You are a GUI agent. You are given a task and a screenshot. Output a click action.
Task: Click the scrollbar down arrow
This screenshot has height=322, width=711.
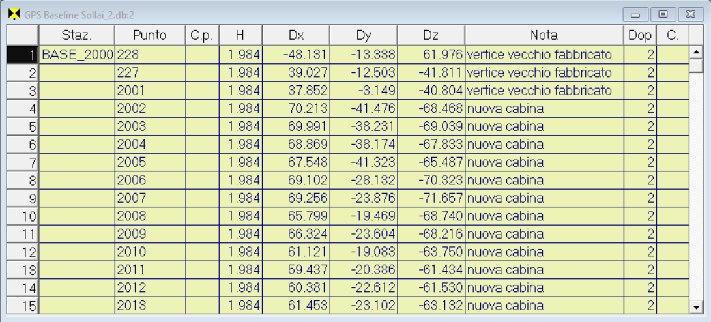(x=696, y=306)
